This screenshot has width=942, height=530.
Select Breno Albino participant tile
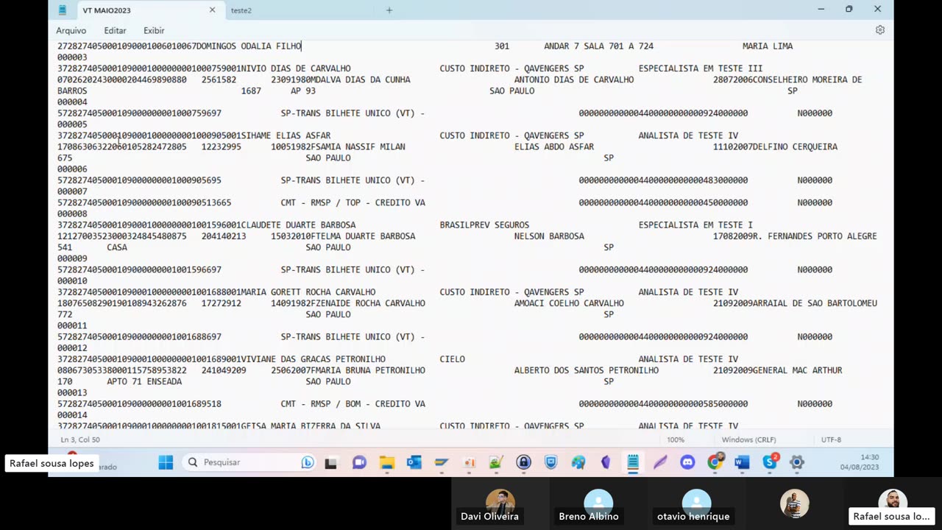point(598,504)
